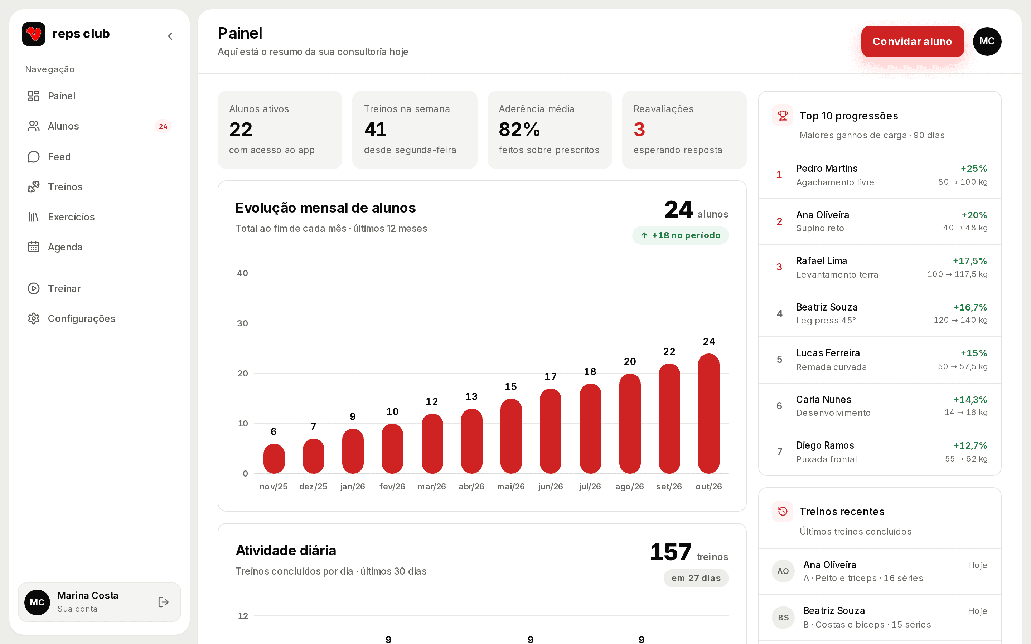This screenshot has height=644, width=1031.
Task: Click the Exercícios library icon
Action: click(x=34, y=217)
